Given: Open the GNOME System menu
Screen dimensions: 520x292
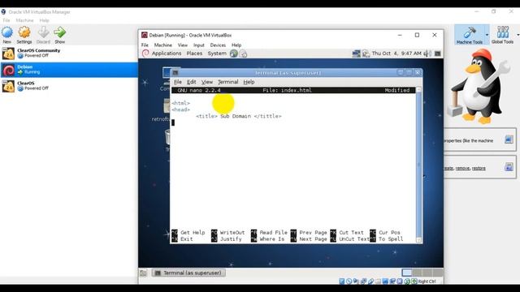Looking at the screenshot, I should [x=217, y=54].
